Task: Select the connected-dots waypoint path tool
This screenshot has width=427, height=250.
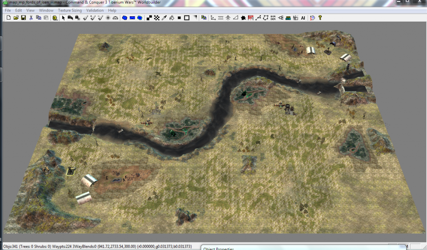Action: [x=258, y=18]
